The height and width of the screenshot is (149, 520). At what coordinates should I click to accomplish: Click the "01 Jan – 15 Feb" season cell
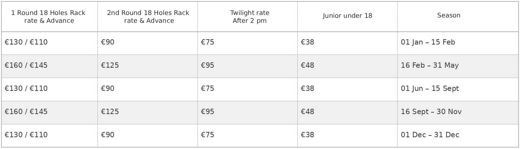(x=428, y=42)
